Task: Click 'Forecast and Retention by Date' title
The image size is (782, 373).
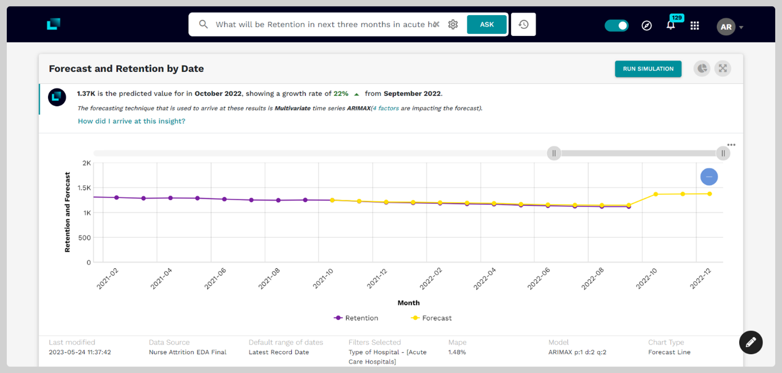Action: tap(126, 68)
